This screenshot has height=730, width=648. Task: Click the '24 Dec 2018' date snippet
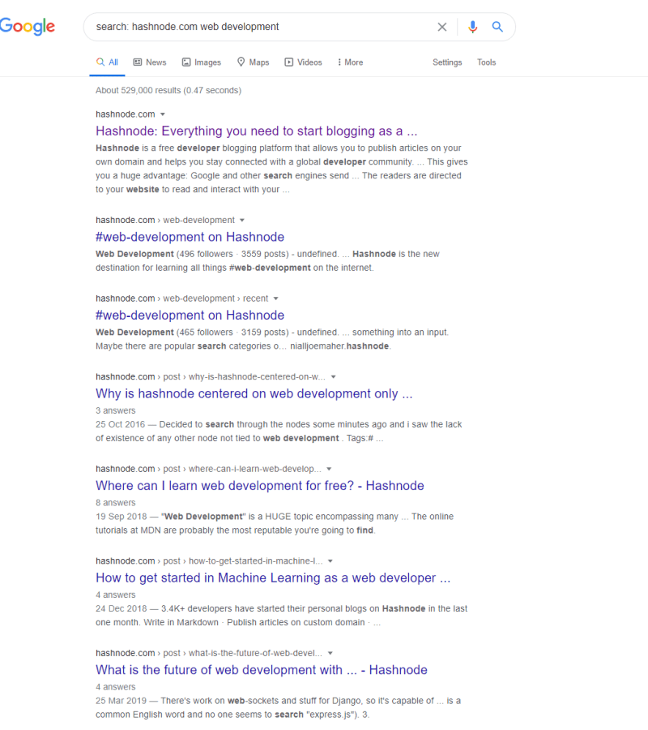pyautogui.click(x=121, y=609)
